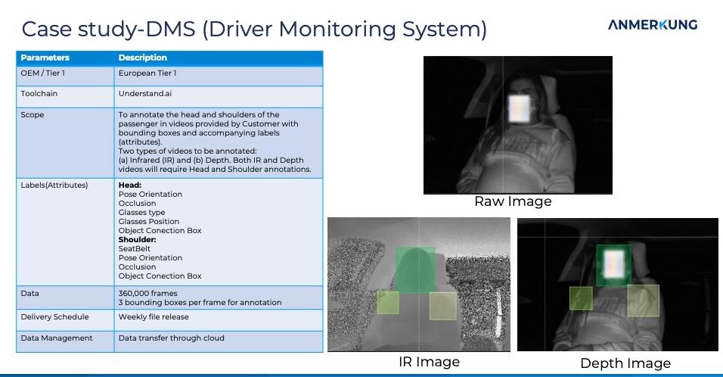The image size is (723, 377).
Task: Click '3 bounding boxes per frame for annotation'
Action: coord(200,303)
